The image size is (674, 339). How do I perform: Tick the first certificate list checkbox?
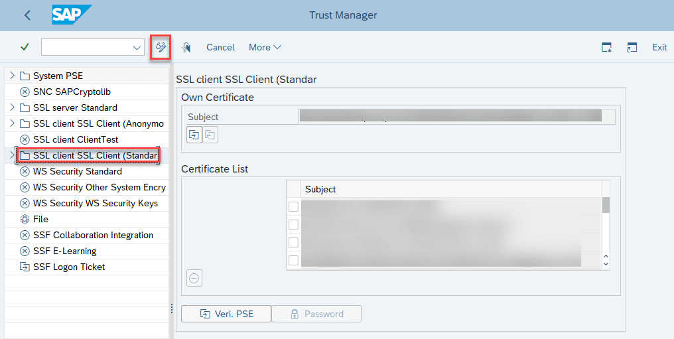(x=294, y=207)
